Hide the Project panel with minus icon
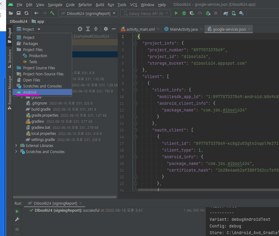 tap(114, 29)
